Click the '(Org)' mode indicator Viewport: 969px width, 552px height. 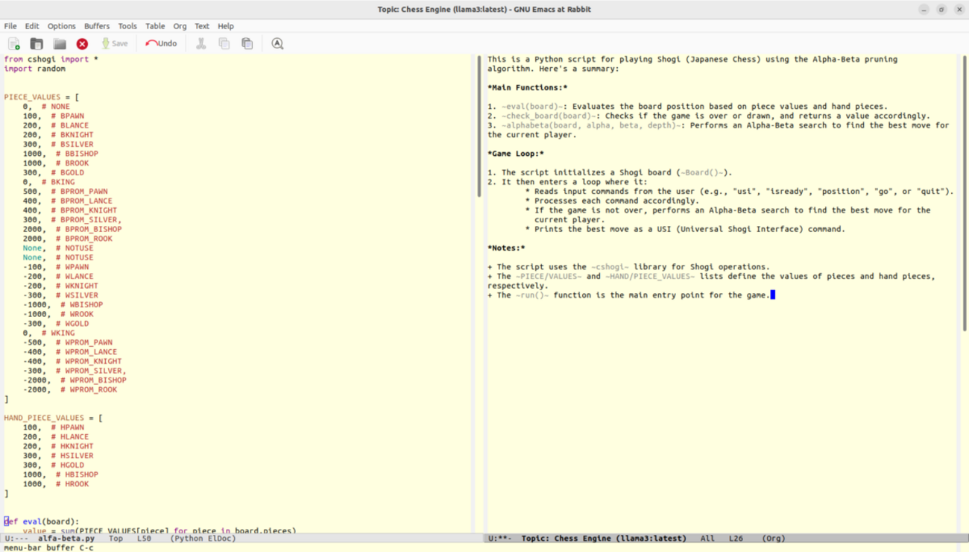pyautogui.click(x=774, y=538)
